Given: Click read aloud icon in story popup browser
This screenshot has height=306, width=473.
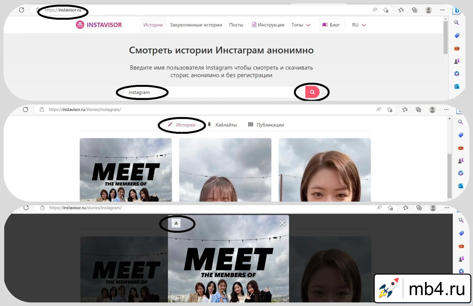Looking at the screenshot, I should coord(379,208).
